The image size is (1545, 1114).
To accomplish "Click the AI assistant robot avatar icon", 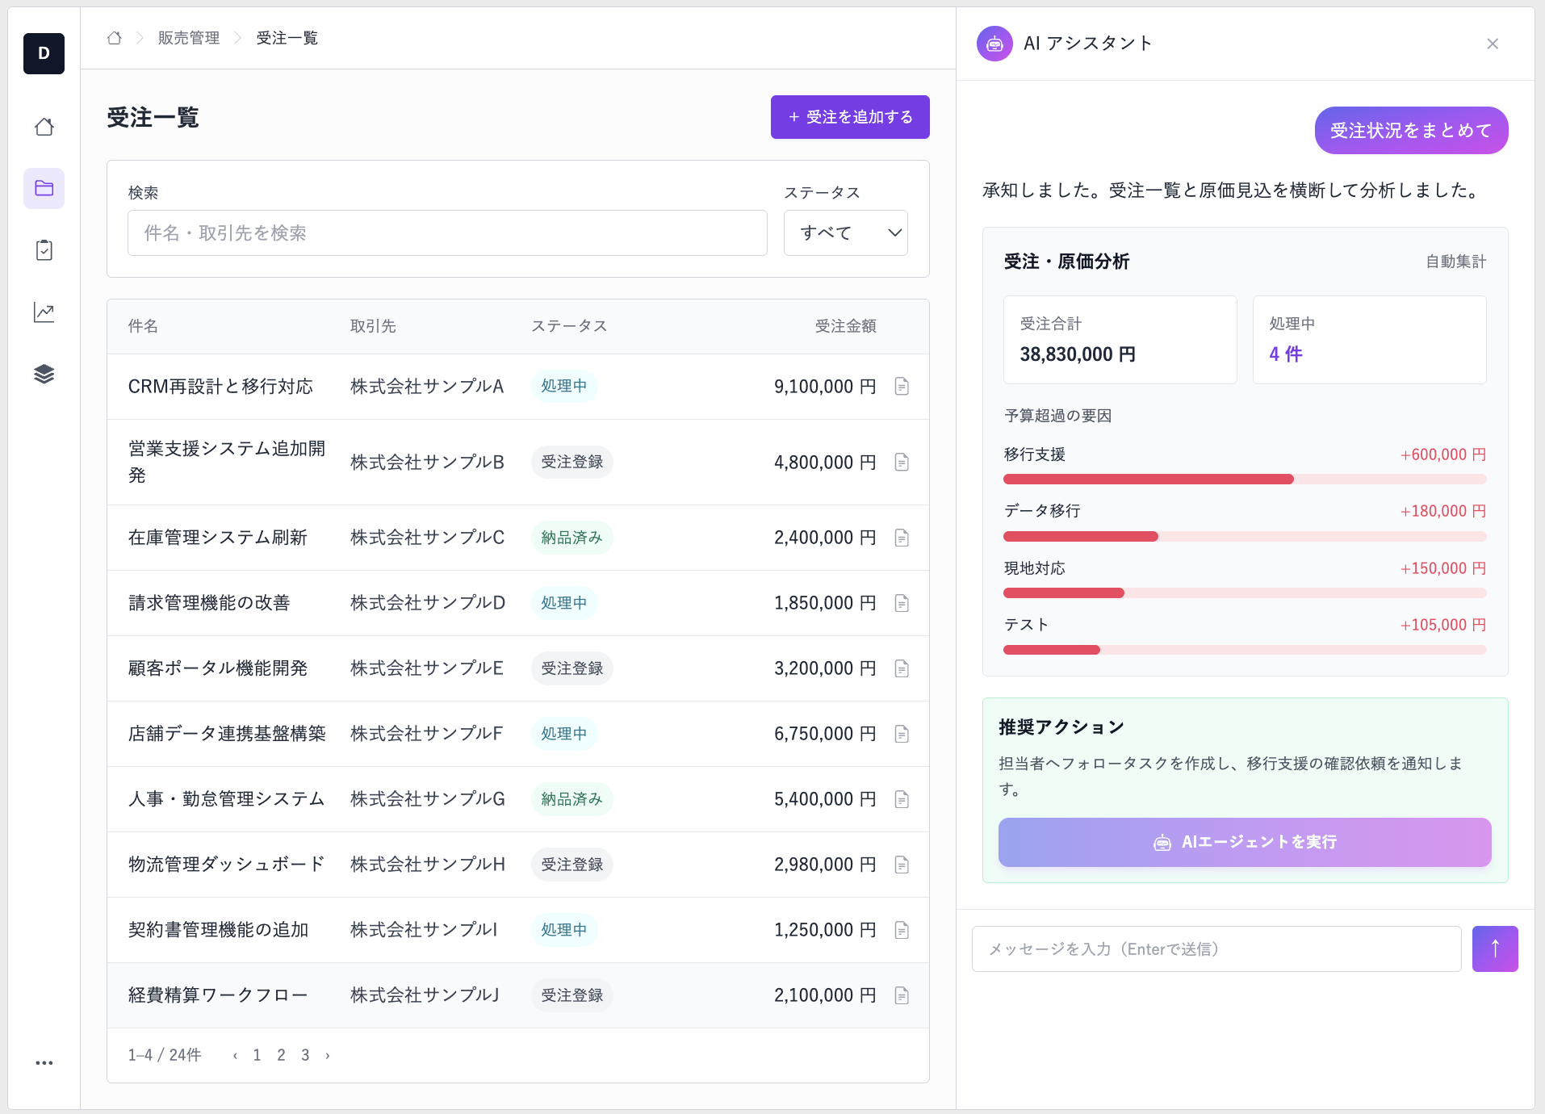I will (994, 44).
